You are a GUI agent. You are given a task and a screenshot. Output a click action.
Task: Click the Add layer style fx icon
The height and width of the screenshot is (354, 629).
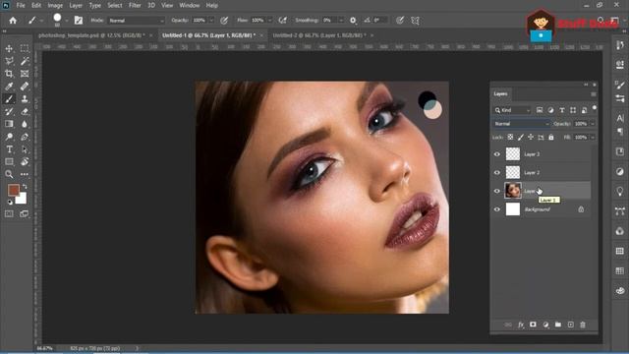click(521, 324)
